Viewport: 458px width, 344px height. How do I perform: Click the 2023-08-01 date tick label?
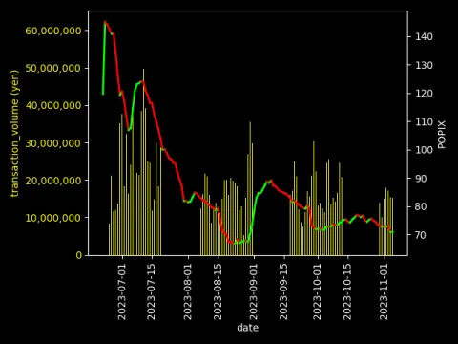188,291
